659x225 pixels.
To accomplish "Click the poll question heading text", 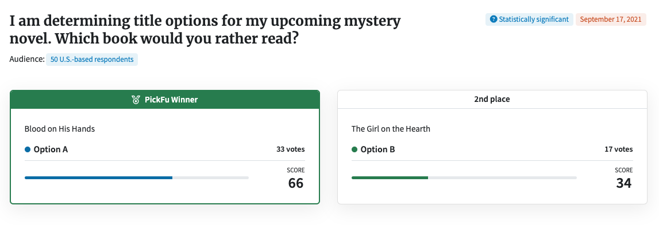I will pos(205,30).
